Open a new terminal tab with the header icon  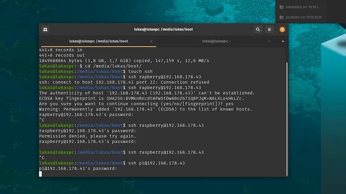(x=45, y=30)
